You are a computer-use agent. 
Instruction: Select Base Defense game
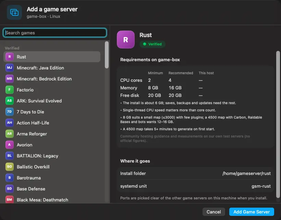tap(52, 189)
